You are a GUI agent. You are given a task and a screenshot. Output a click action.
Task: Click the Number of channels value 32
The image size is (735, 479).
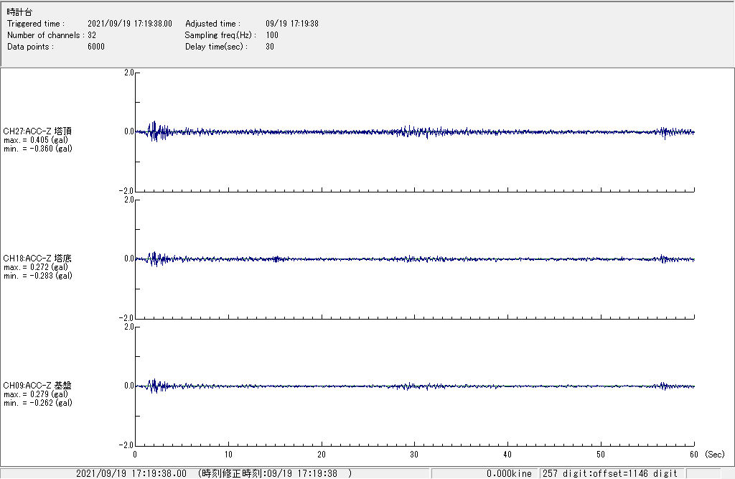[x=92, y=35]
